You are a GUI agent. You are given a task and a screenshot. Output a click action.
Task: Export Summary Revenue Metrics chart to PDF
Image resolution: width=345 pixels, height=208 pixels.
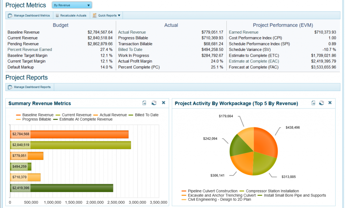click(x=144, y=103)
